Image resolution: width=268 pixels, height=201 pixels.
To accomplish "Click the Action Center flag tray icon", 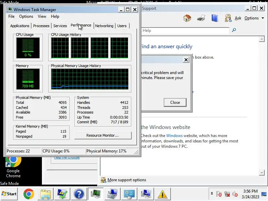I will (x=219, y=194).
